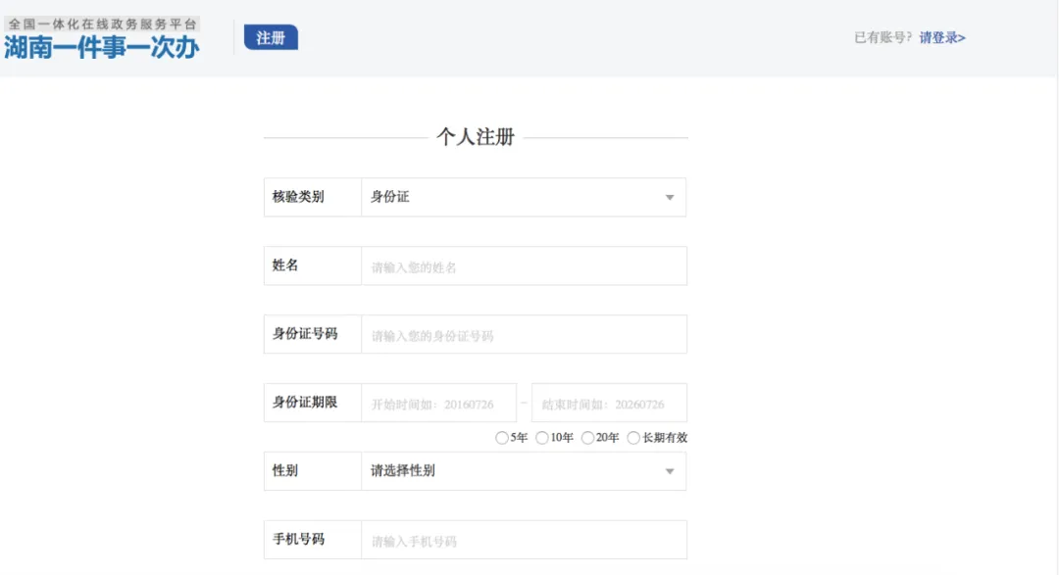
Task: Open the 请登录 login link
Action: tap(942, 38)
